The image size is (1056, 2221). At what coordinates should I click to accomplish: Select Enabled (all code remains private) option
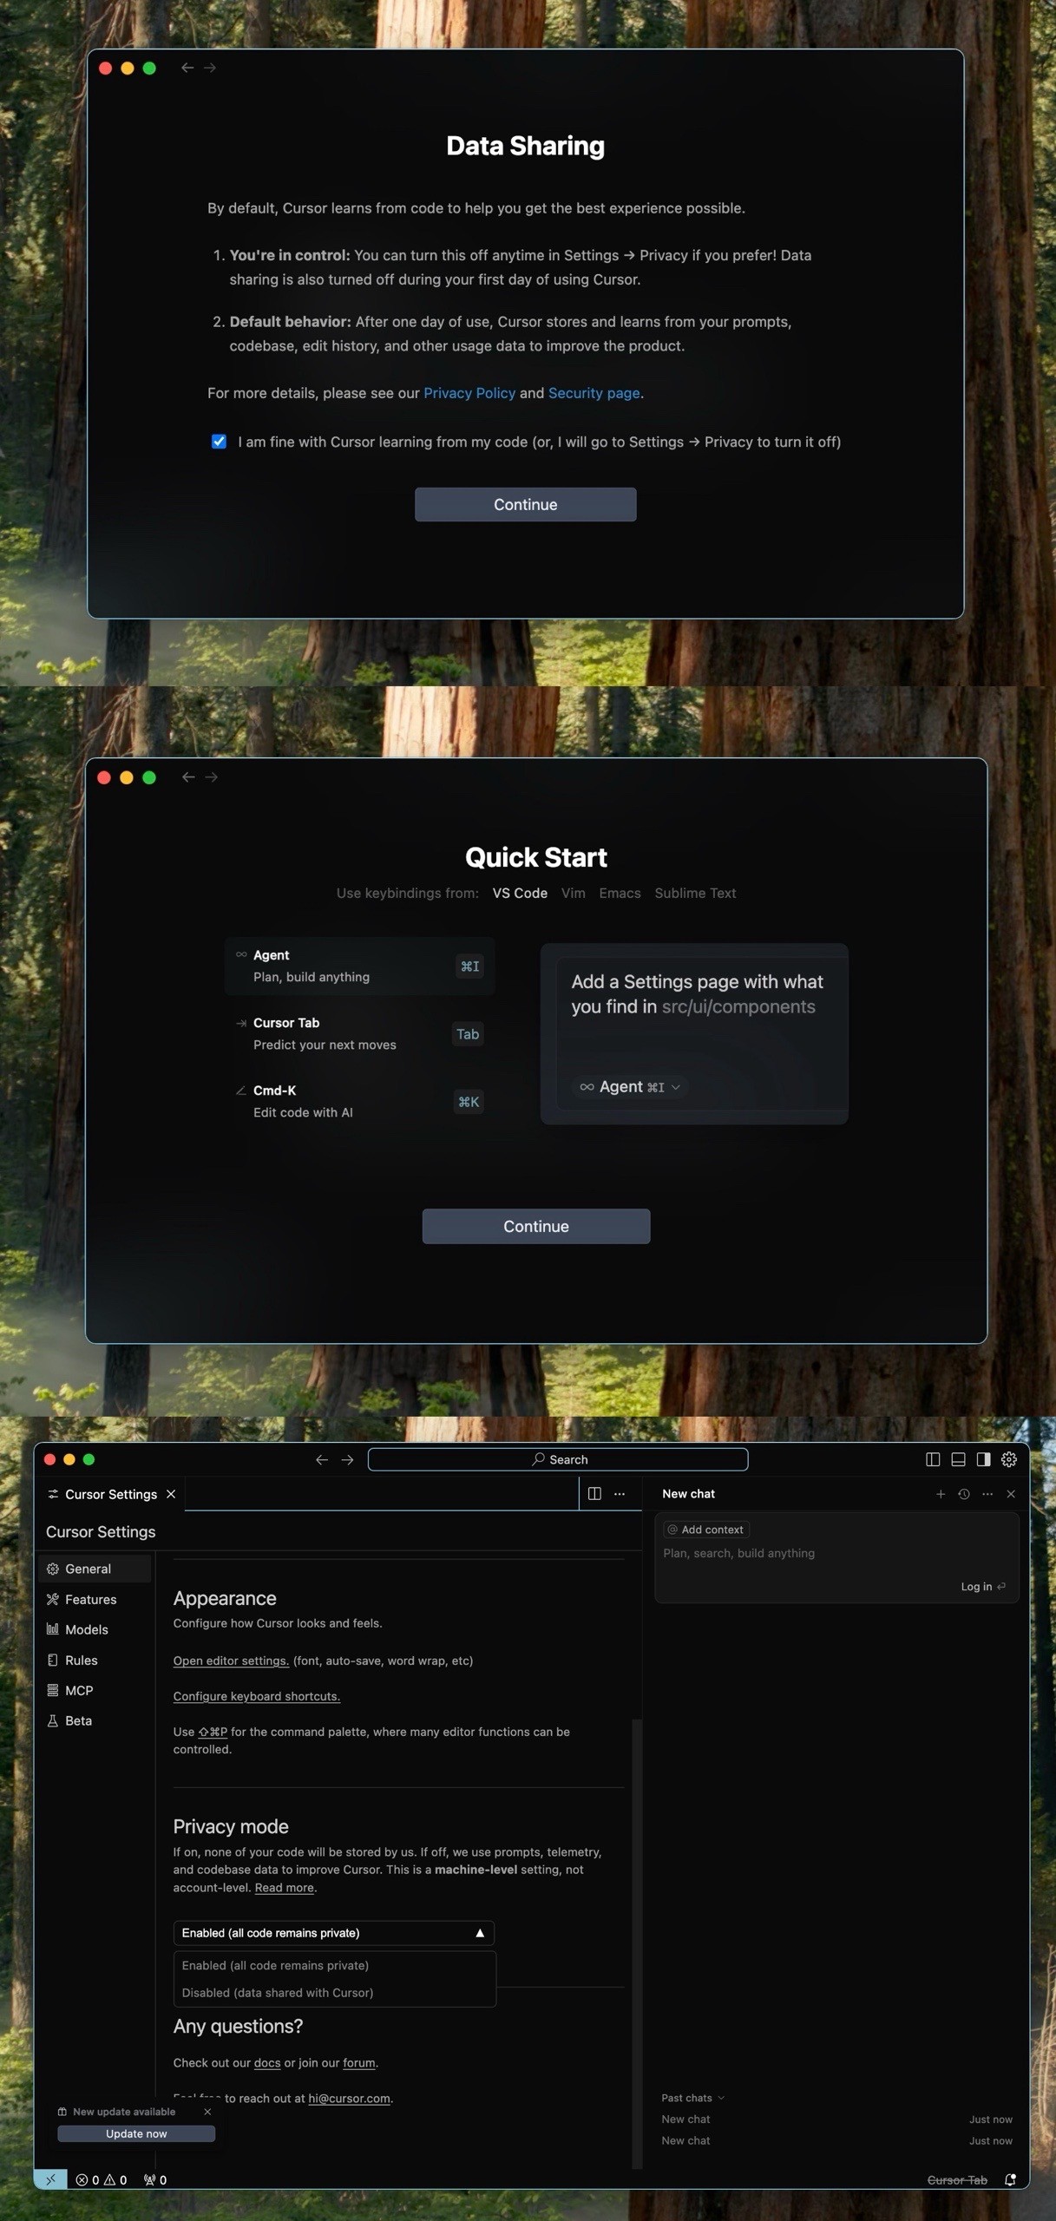334,1965
